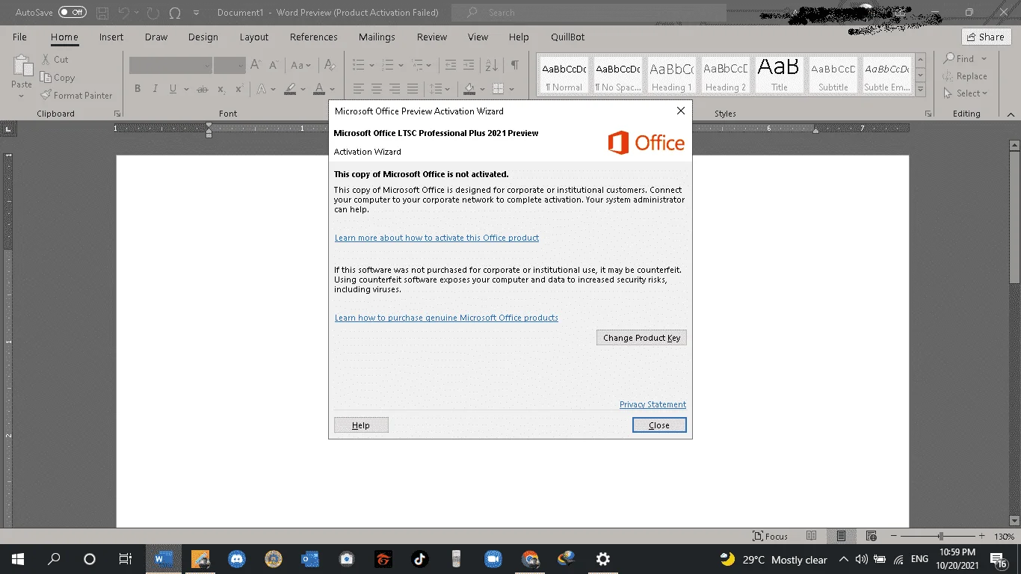Click Increase Font Size icon

(x=256, y=66)
